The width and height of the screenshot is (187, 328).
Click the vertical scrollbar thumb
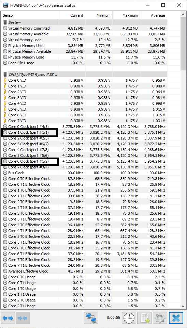[183, 44]
